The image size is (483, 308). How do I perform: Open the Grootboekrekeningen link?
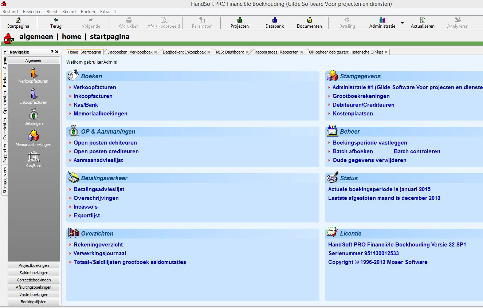(361, 96)
